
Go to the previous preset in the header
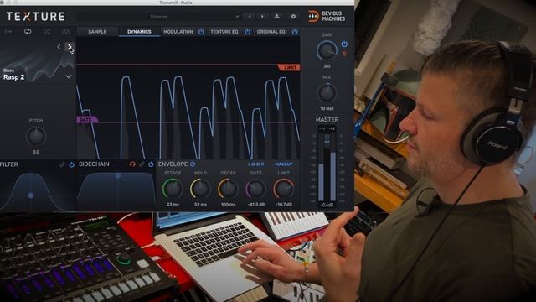click(250, 17)
